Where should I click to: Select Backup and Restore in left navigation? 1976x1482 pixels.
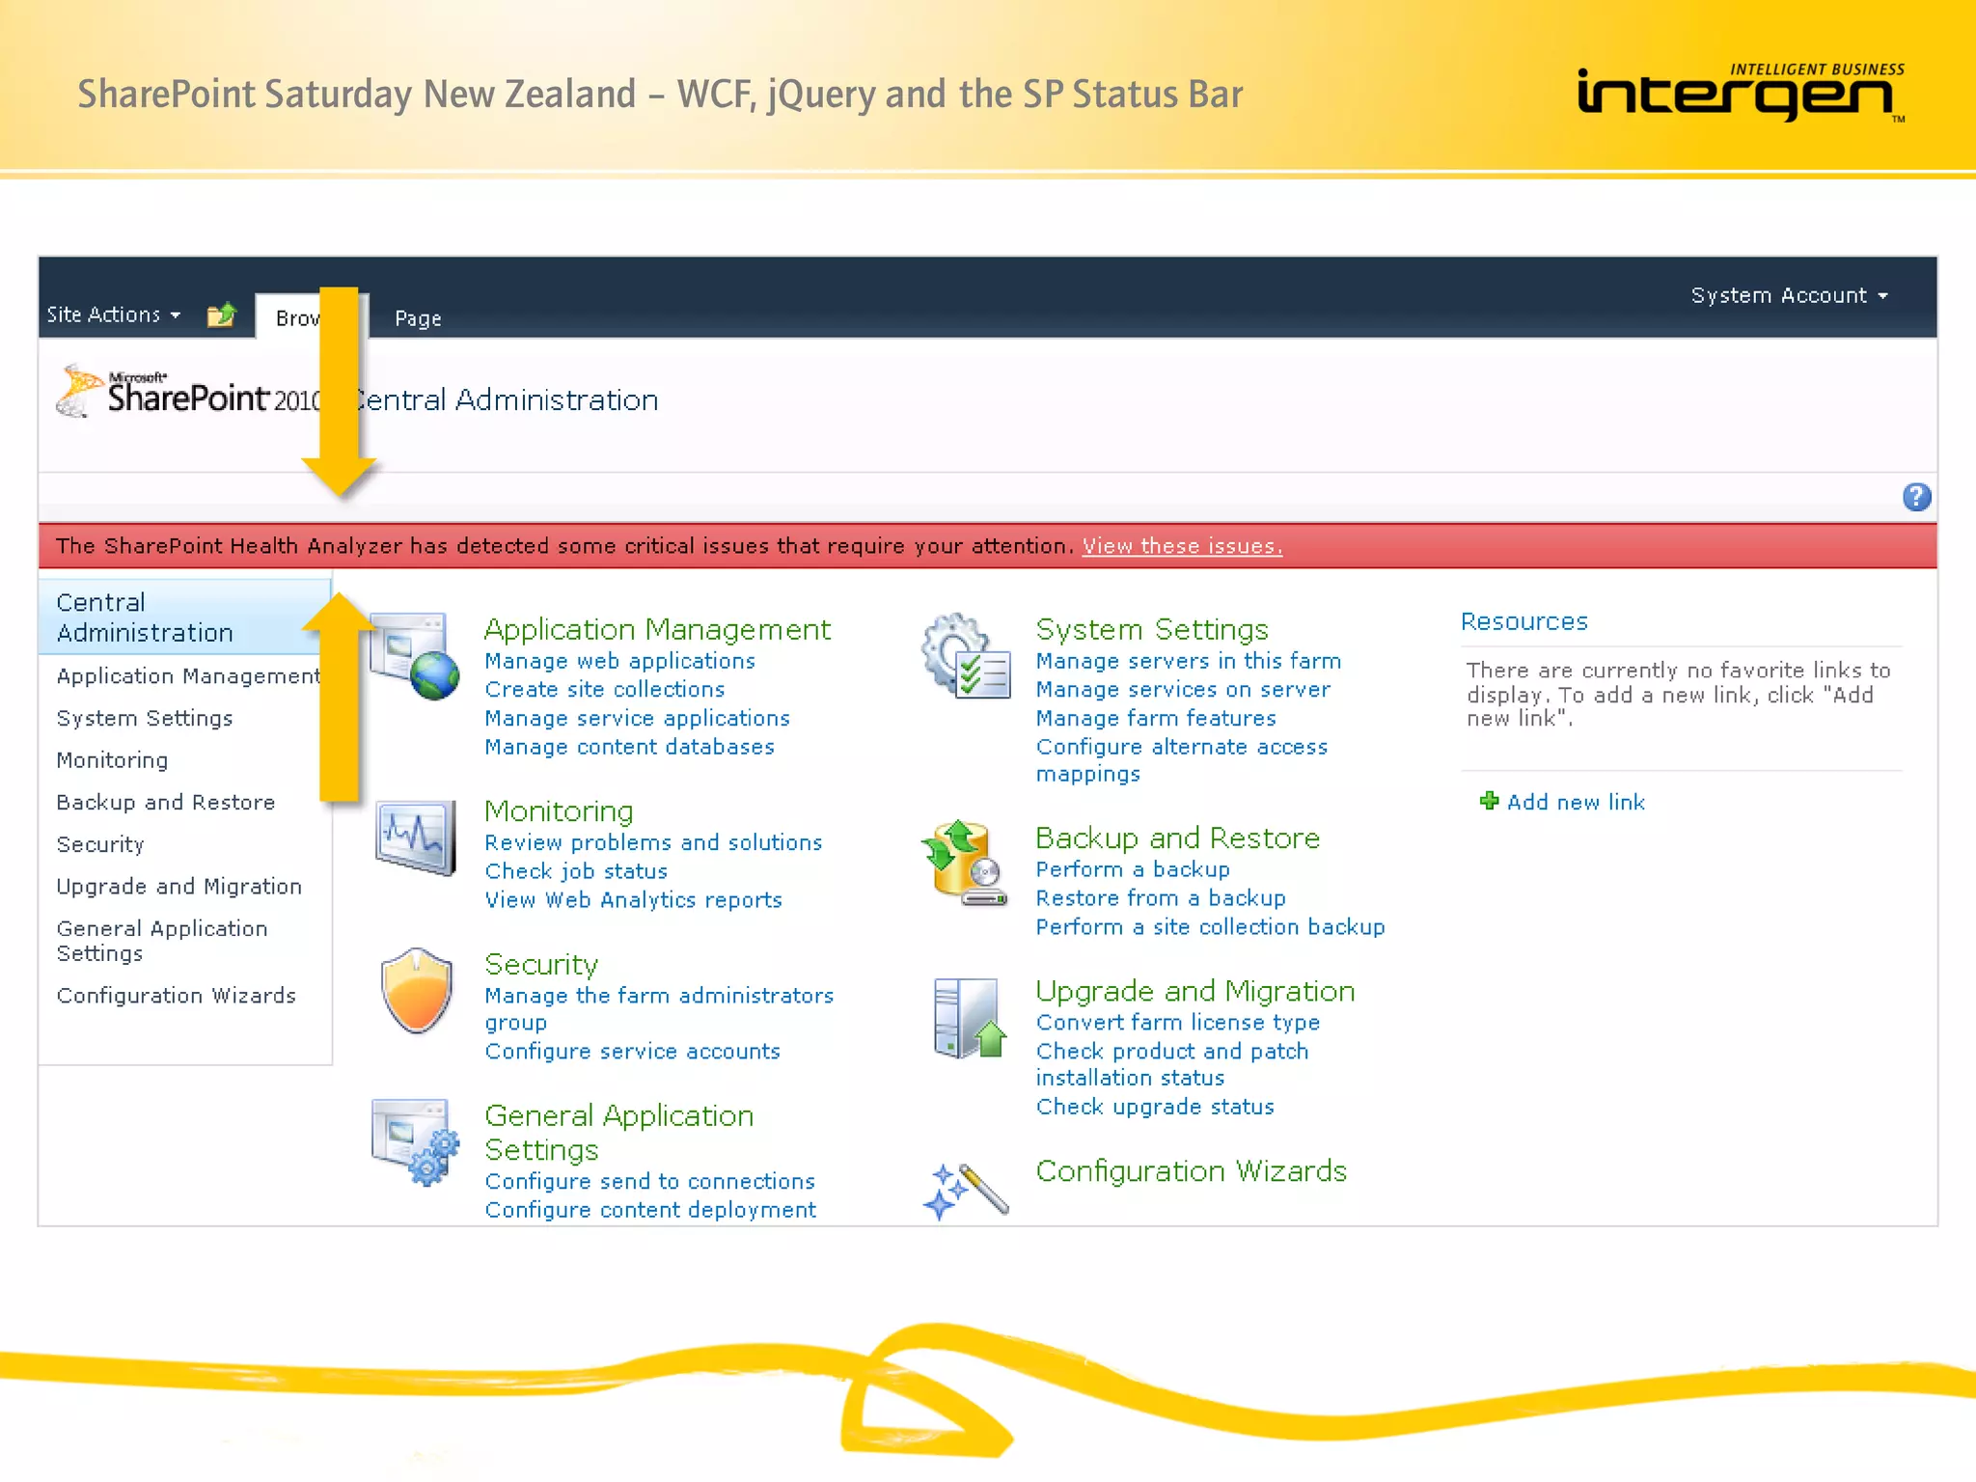[x=166, y=803]
